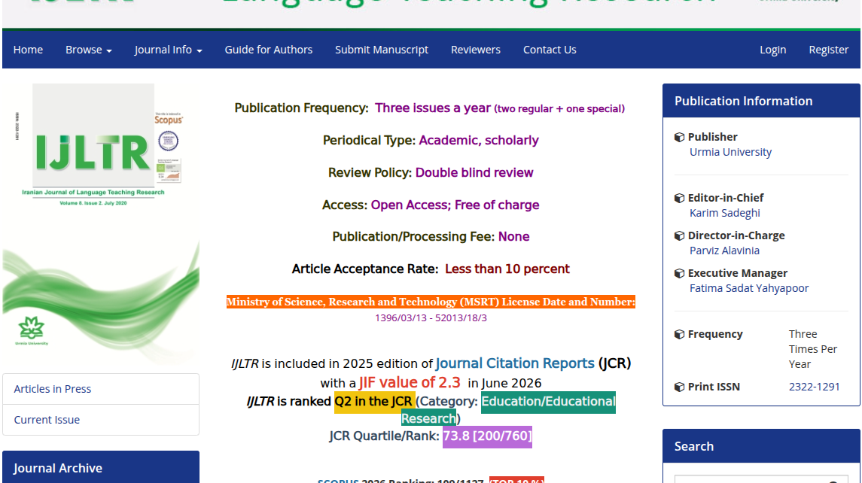Screen dimensions: 862x483
Task: Open the Home menu item
Action: click(28, 50)
